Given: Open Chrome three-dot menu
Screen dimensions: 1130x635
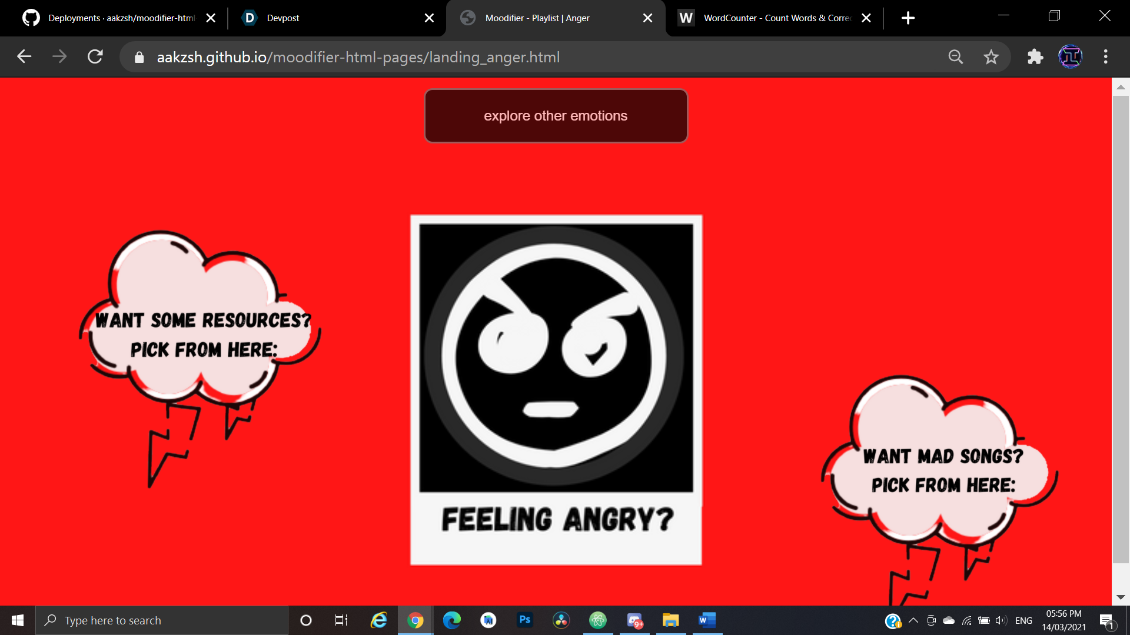Looking at the screenshot, I should tap(1105, 56).
